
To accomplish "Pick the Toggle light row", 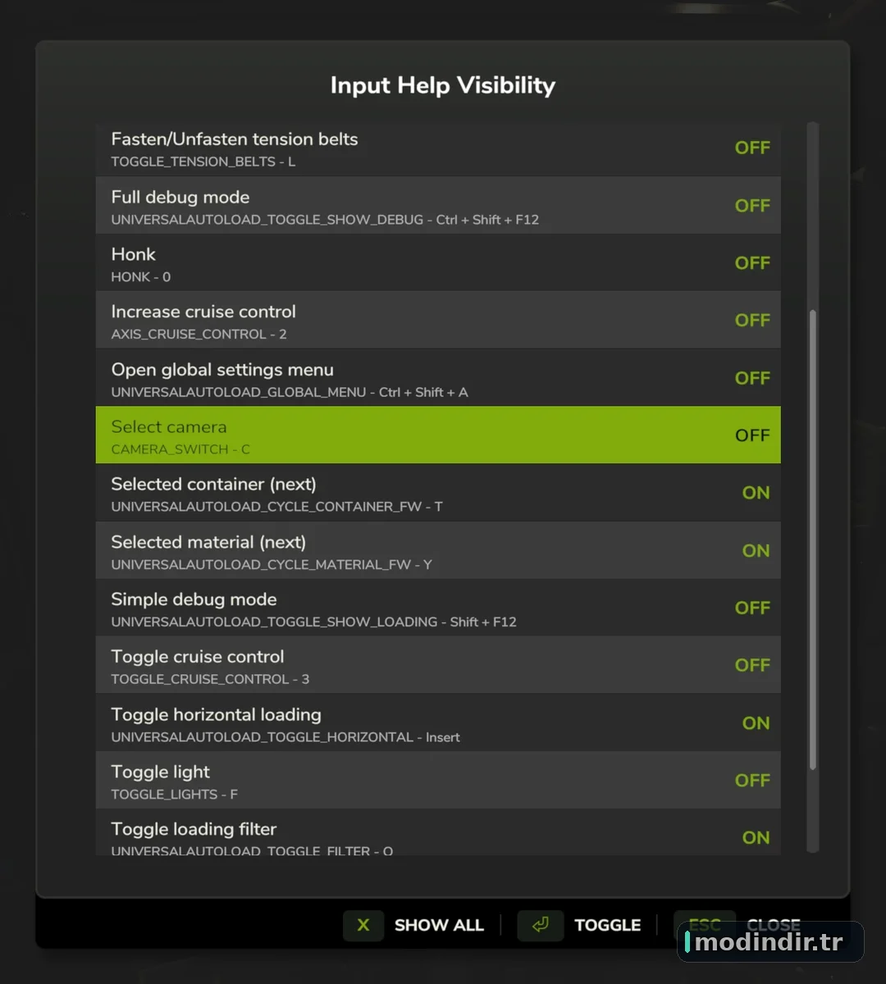I will pyautogui.click(x=438, y=781).
